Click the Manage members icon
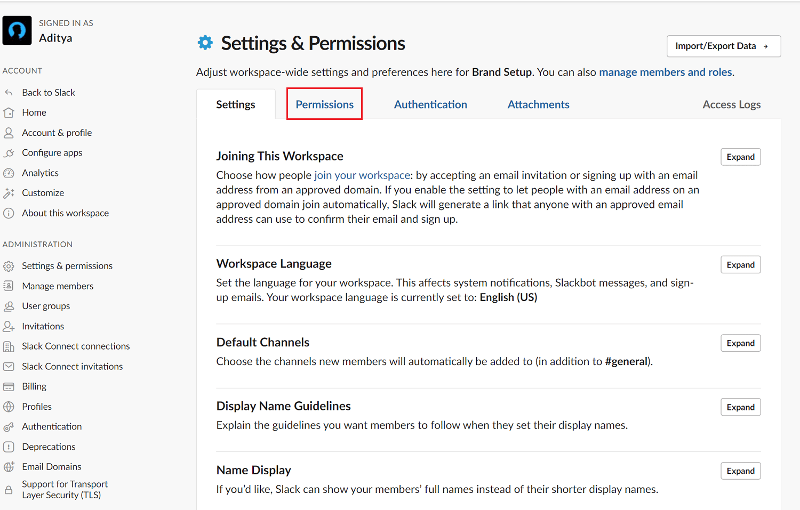Screen dimensions: 800x510 point(9,286)
